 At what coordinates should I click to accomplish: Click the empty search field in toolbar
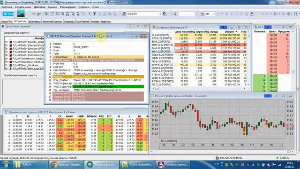pos(187,14)
